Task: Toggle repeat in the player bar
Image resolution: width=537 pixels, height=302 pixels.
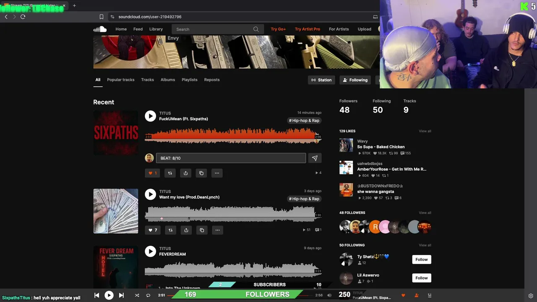Action: [x=148, y=295]
